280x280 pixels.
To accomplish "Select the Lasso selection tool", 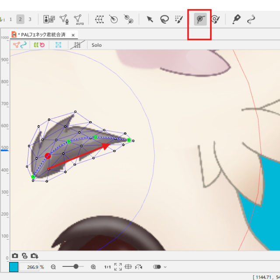I will [x=164, y=19].
